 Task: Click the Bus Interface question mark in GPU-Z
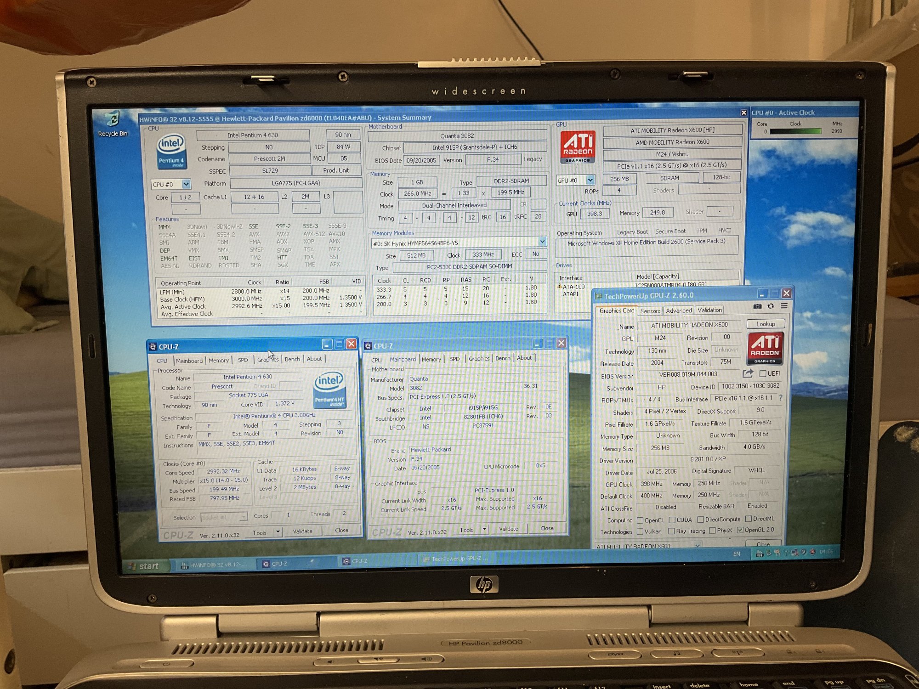coord(781,398)
